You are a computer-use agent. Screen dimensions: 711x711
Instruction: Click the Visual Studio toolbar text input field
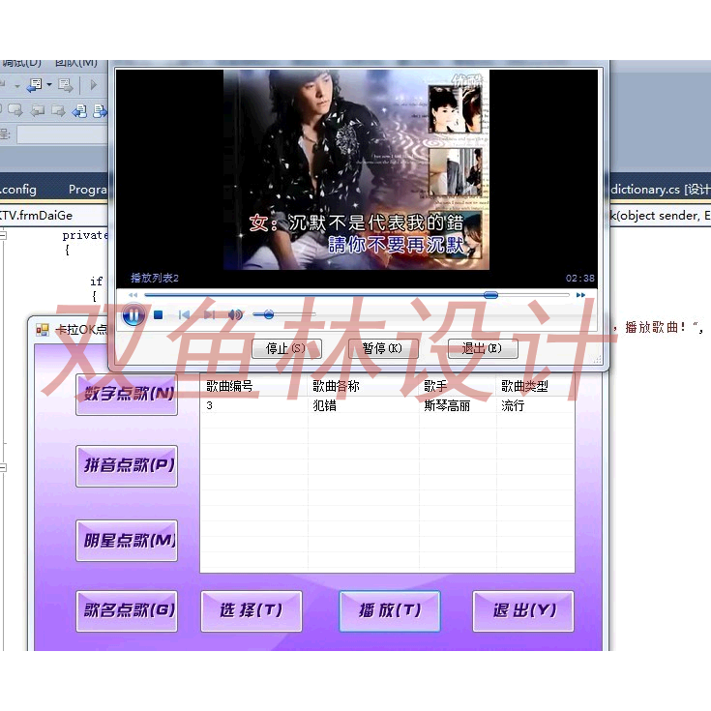coord(63,134)
